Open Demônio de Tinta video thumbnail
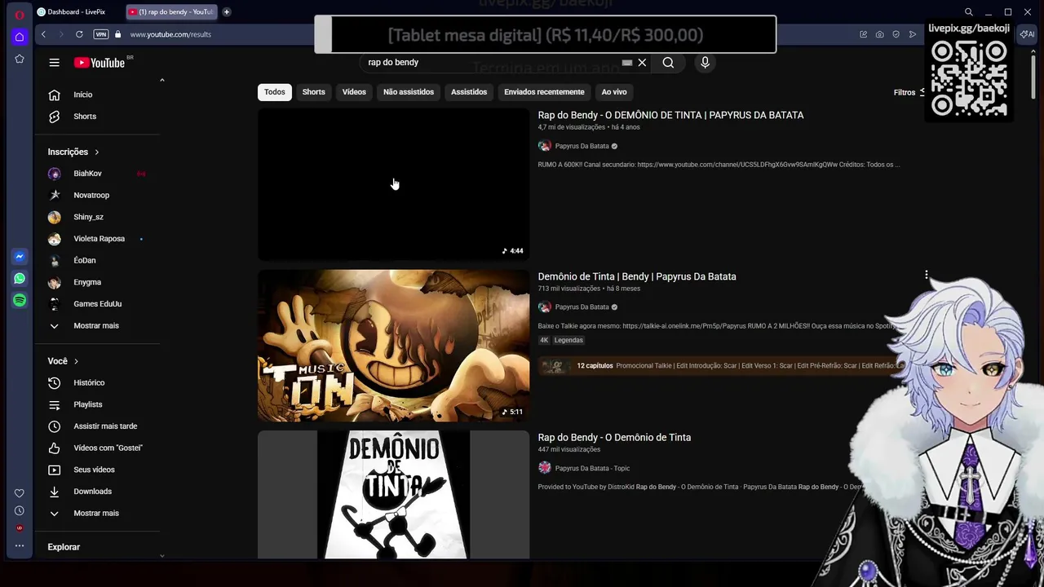The width and height of the screenshot is (1044, 587). click(394, 346)
